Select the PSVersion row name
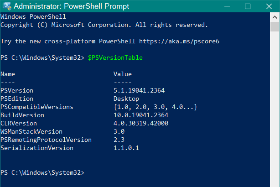Viewport: 280px width, 187px height. (17, 90)
